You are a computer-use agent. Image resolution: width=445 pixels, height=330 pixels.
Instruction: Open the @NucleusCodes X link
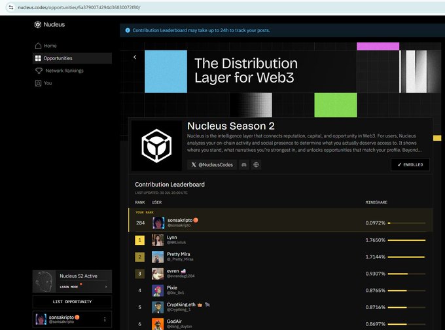[212, 165]
